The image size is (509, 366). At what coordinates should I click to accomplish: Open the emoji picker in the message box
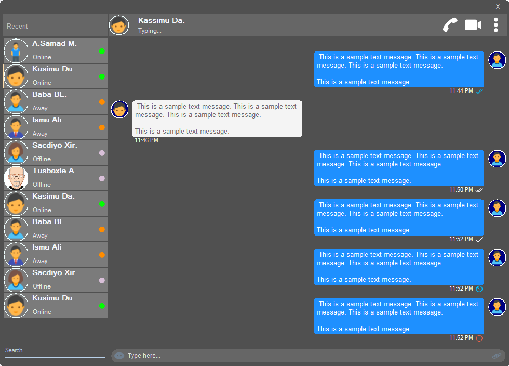coord(119,356)
